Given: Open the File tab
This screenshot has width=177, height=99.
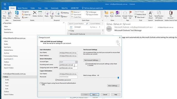Looking at the screenshot, I should pos(5,8).
